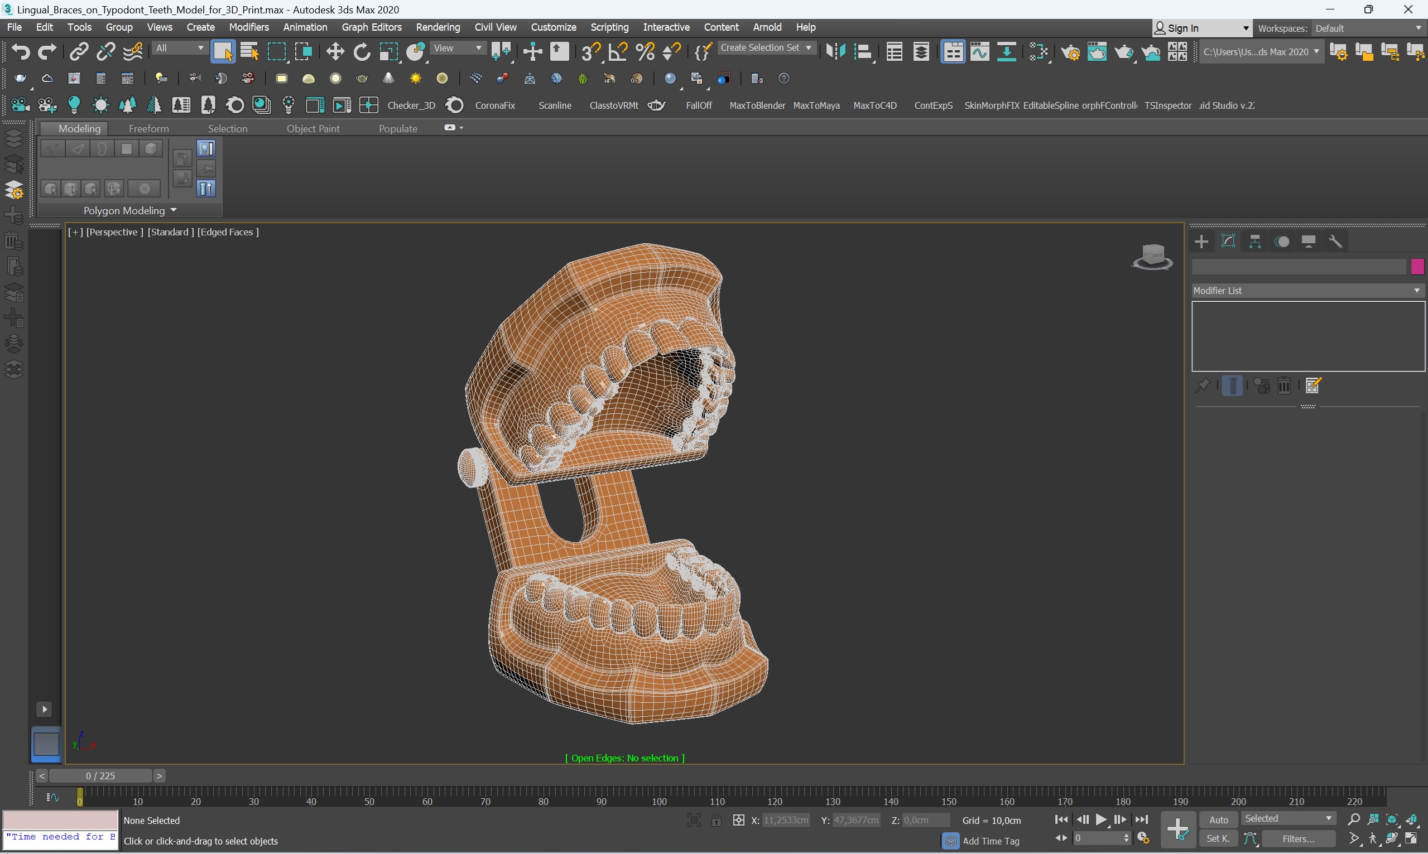
Task: Toggle the Spinner Snap button
Action: 672,52
